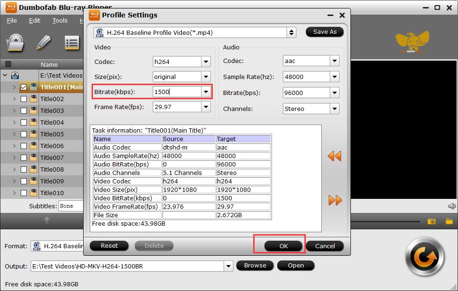The image size is (458, 291).
Task: Check the Title002 checkbox
Action: 23,99
